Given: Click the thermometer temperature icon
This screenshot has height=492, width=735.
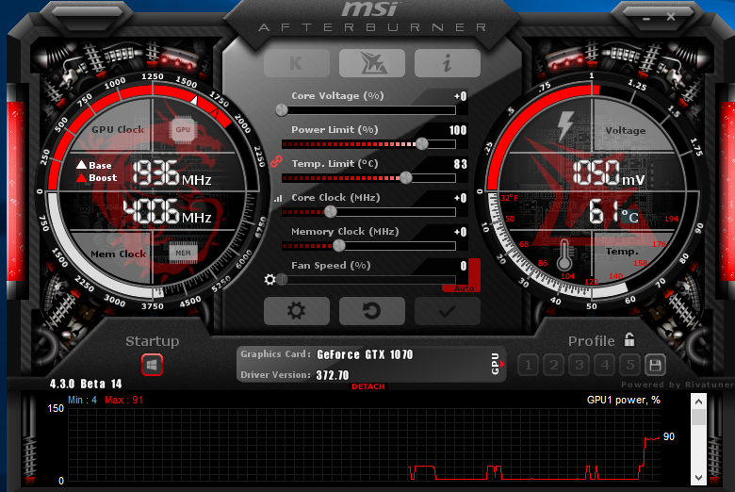Looking at the screenshot, I should [563, 255].
